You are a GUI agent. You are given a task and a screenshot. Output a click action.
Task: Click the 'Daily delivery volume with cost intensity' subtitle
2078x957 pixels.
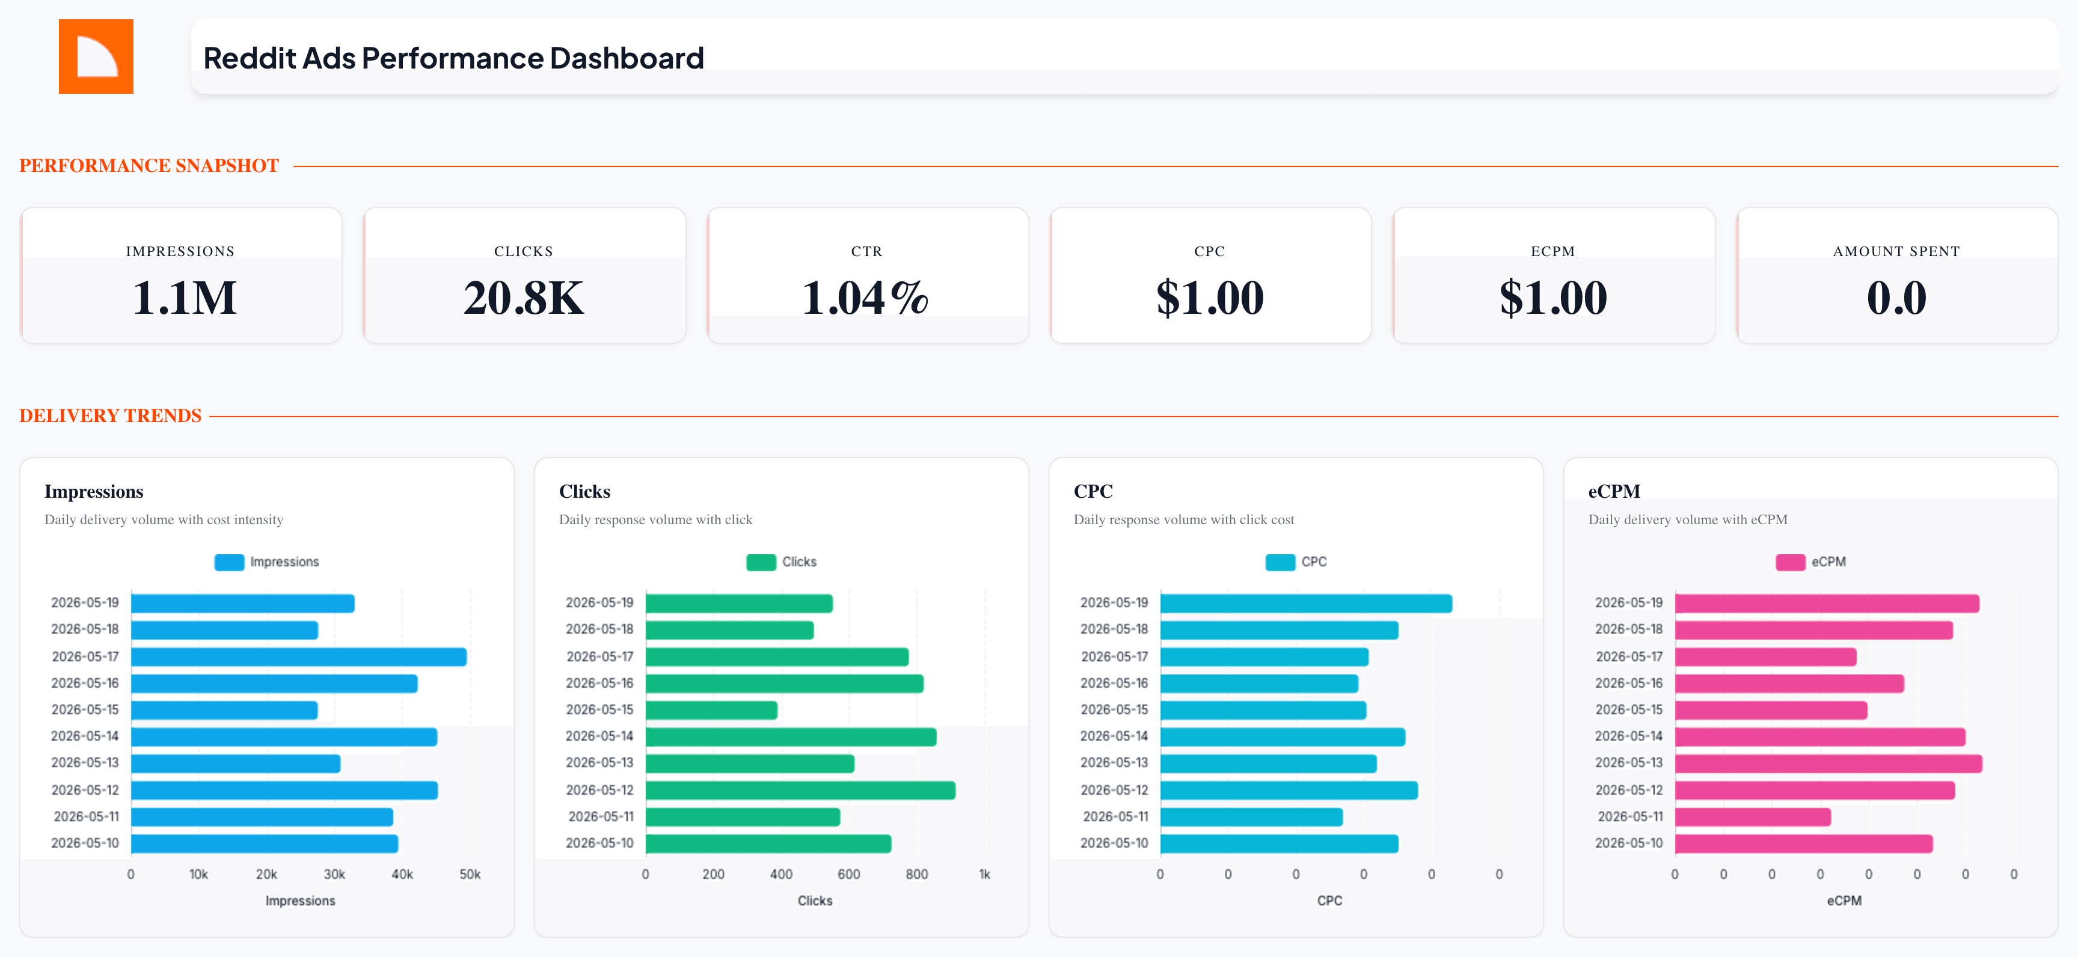pos(164,520)
